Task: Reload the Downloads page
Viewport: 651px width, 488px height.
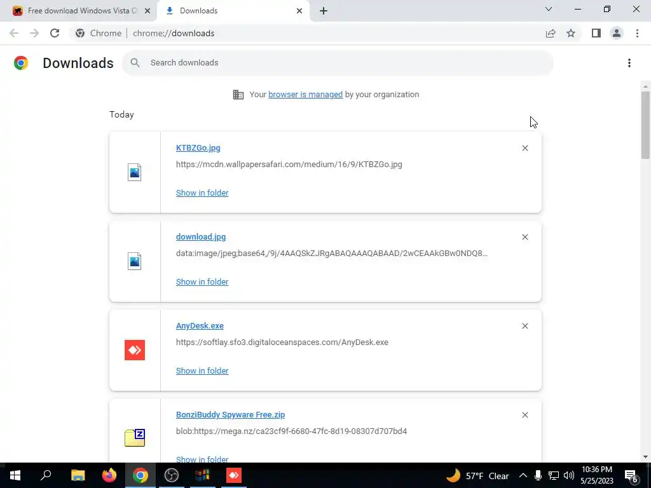Action: click(x=55, y=33)
